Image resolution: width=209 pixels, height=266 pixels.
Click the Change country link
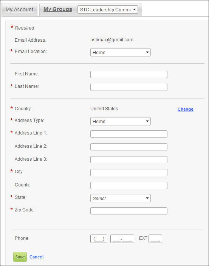[x=186, y=109]
